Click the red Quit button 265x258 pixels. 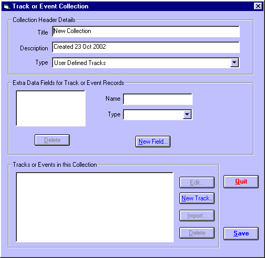pyautogui.click(x=241, y=181)
